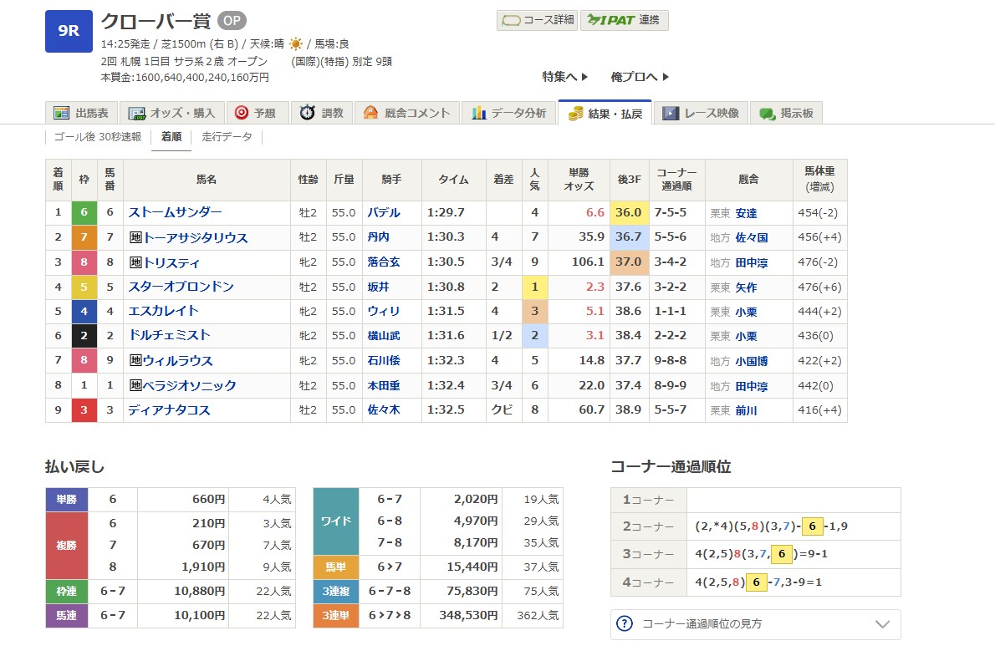
Task: Expand コーナー通過順位の見方 with the chevron
Action: (882, 624)
